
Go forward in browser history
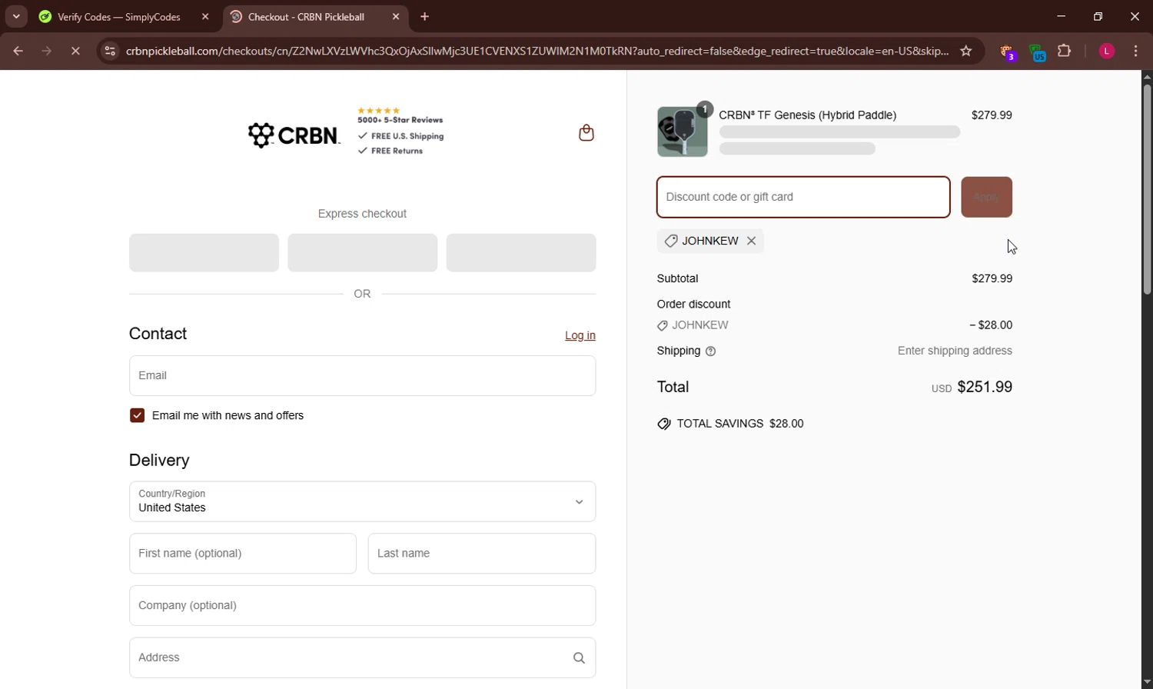point(47,52)
